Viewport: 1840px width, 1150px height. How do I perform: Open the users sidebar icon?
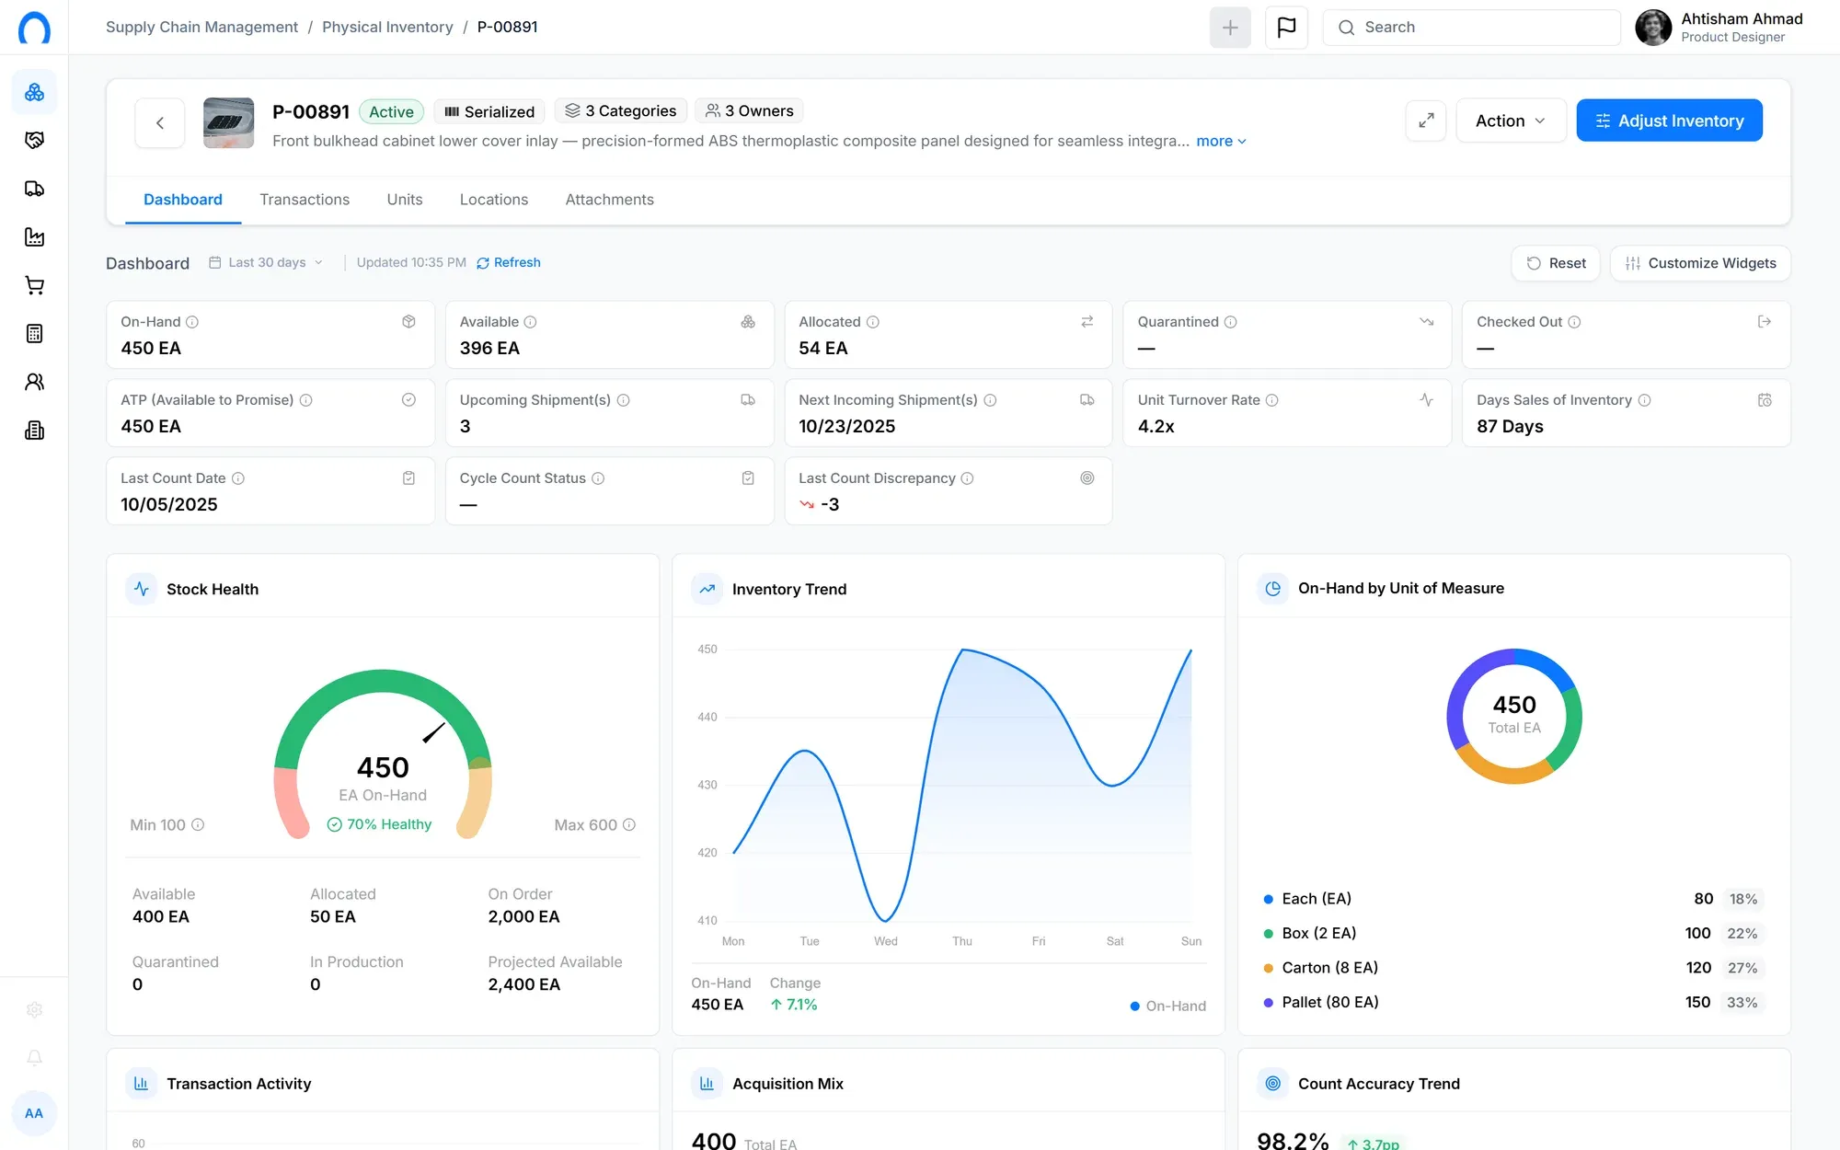point(34,382)
